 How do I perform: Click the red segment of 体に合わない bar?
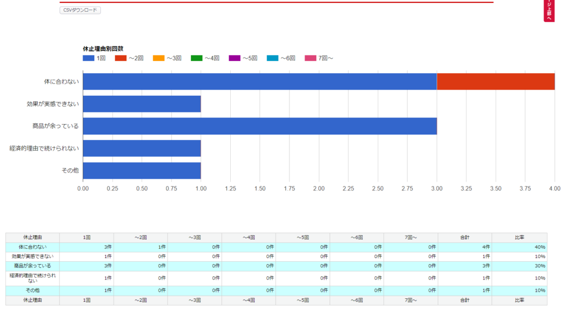pyautogui.click(x=495, y=81)
